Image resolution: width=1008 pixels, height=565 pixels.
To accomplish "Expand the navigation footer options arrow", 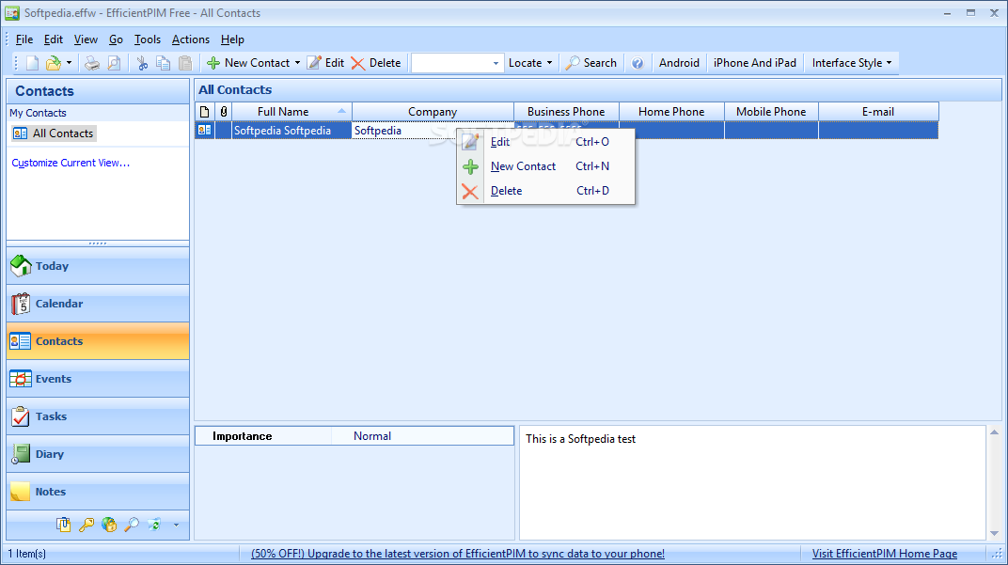I will click(x=176, y=526).
